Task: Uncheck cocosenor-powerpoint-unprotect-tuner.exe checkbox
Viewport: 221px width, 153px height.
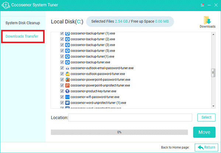Action: click(x=62, y=85)
